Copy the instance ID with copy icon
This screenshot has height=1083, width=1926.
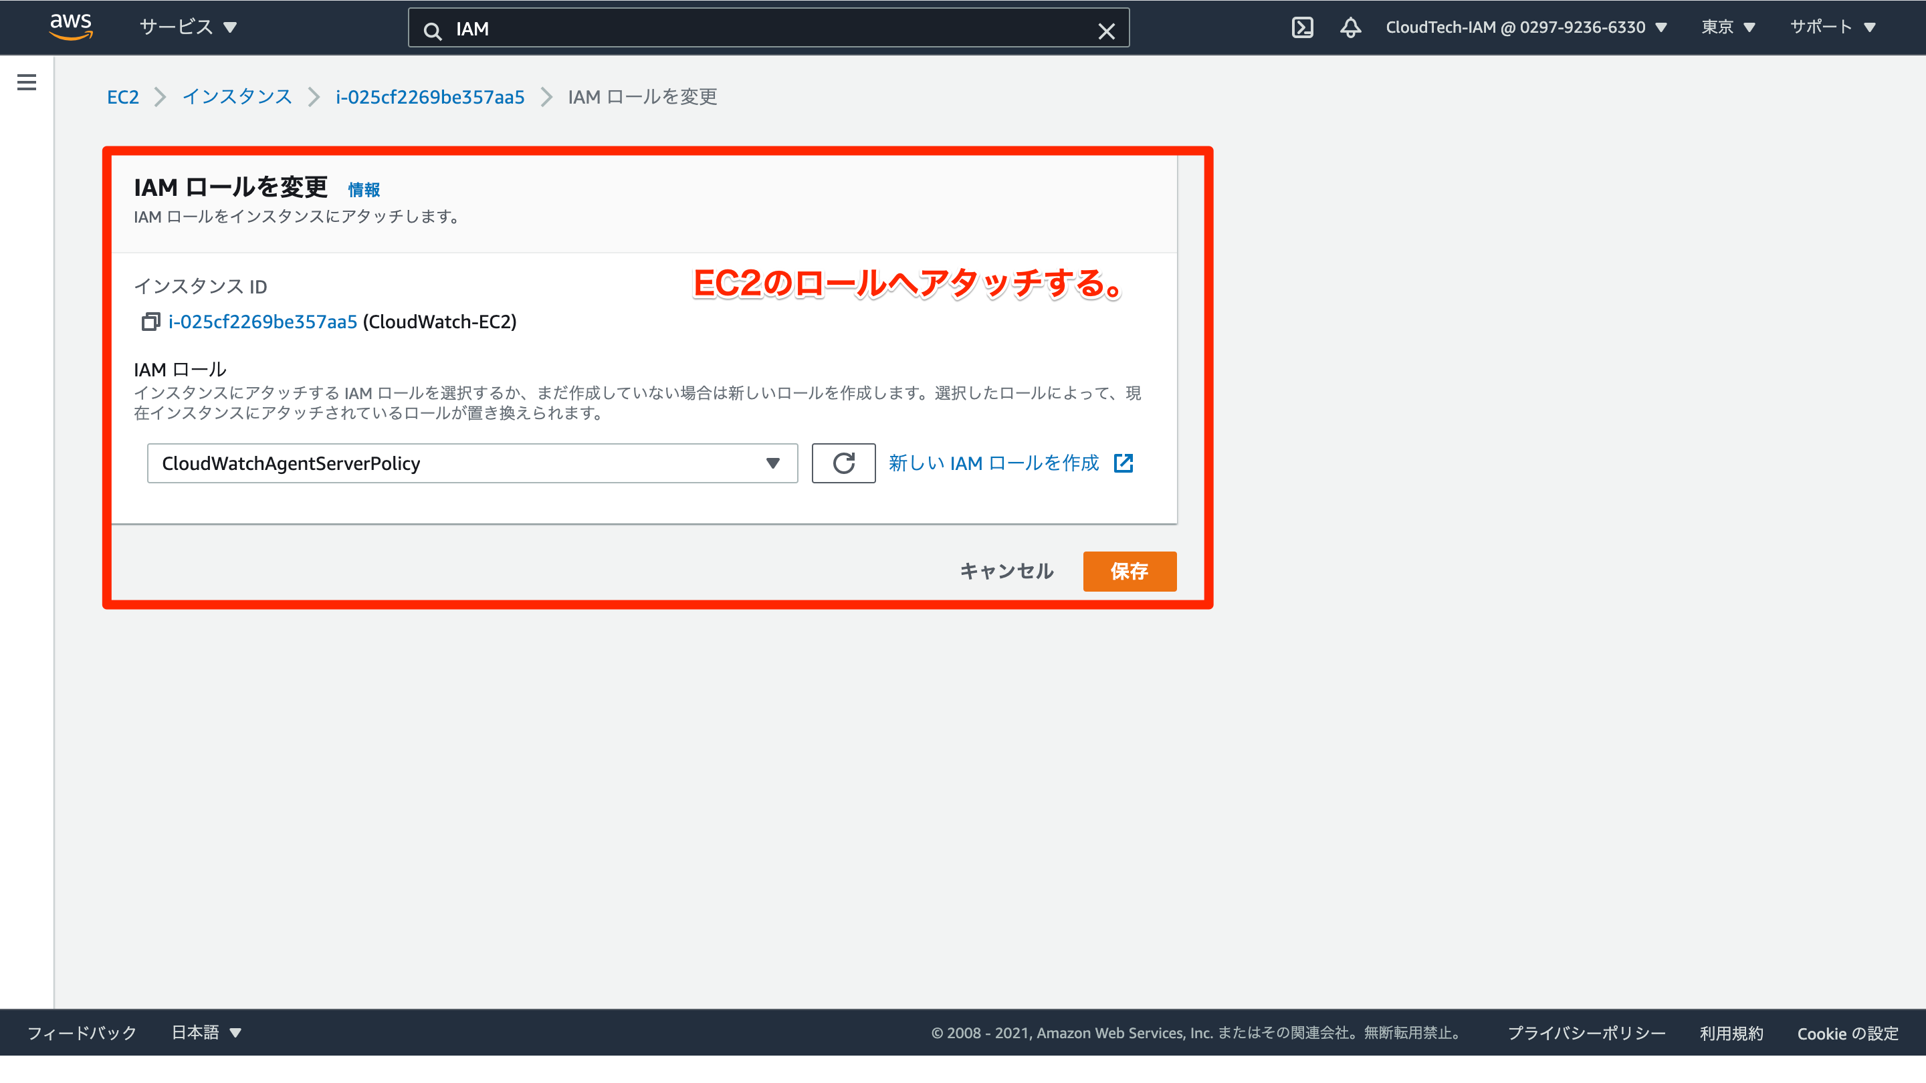click(150, 322)
